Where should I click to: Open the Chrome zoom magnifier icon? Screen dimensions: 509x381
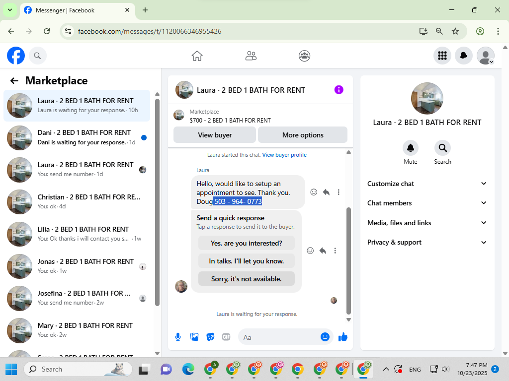(x=439, y=31)
